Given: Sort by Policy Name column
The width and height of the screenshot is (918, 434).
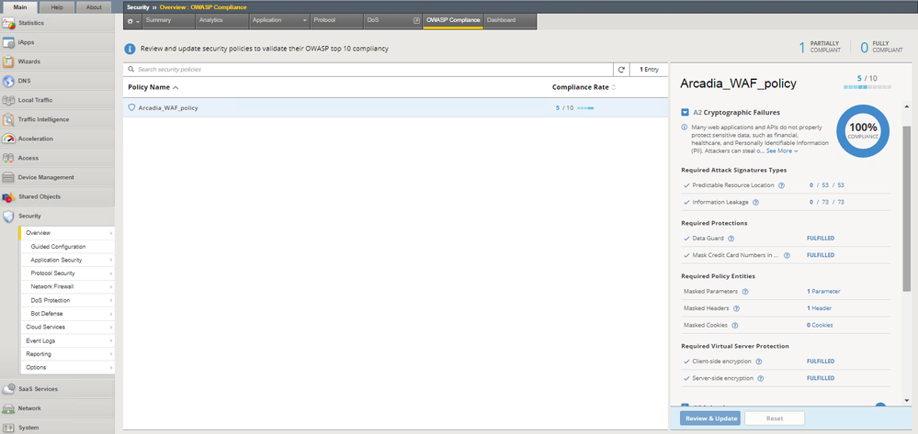Looking at the screenshot, I should click(153, 87).
